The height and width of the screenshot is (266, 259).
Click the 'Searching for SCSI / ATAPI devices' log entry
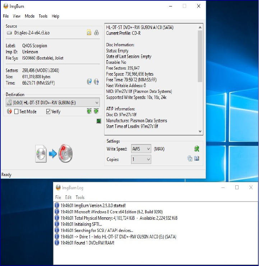tap(97, 231)
